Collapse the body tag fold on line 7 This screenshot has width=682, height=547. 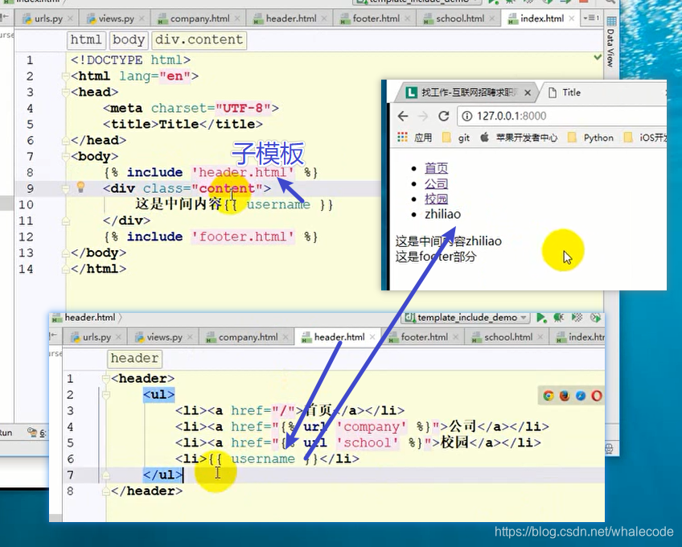[66, 157]
